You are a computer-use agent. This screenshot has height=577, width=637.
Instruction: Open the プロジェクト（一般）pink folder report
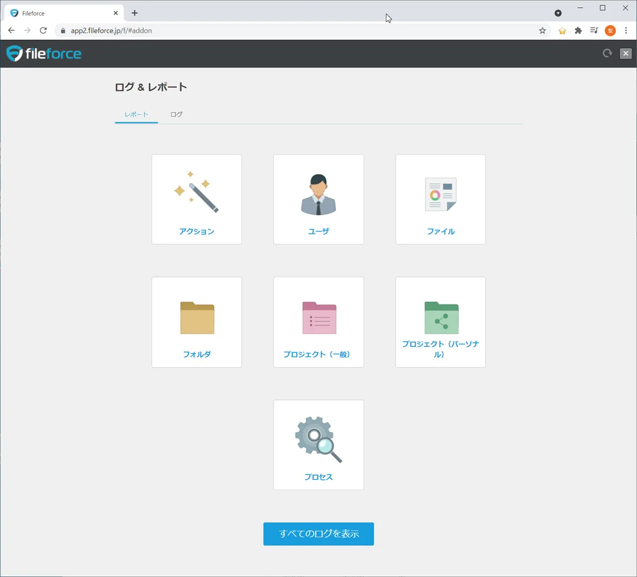318,322
